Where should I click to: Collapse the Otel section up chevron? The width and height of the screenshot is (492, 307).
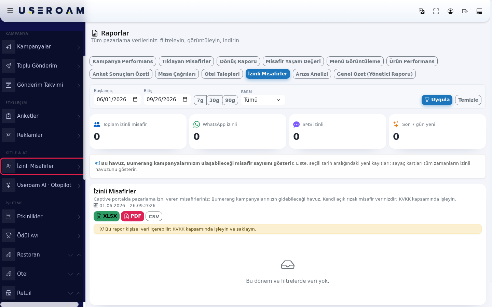79,274
